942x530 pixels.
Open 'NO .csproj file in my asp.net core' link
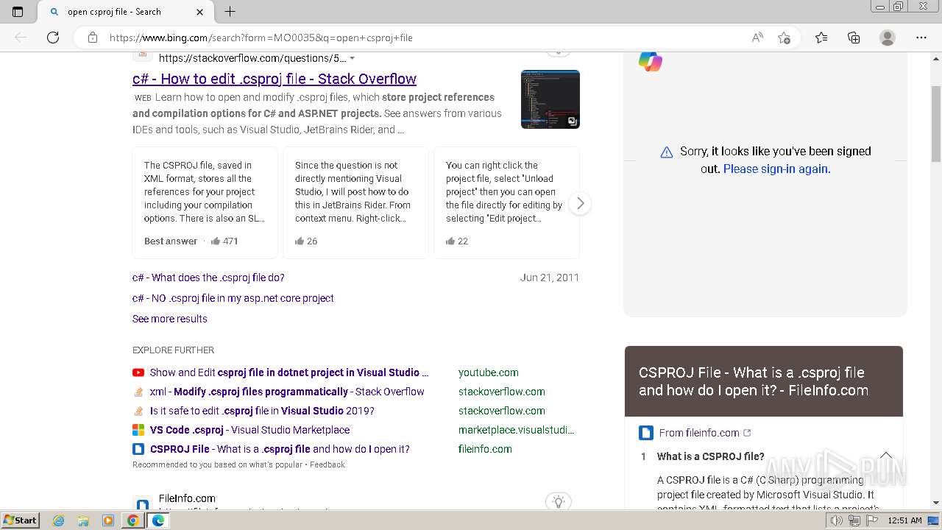click(x=233, y=298)
